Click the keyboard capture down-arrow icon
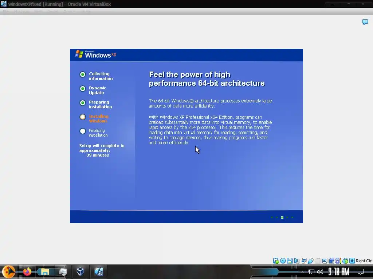 point(352,261)
